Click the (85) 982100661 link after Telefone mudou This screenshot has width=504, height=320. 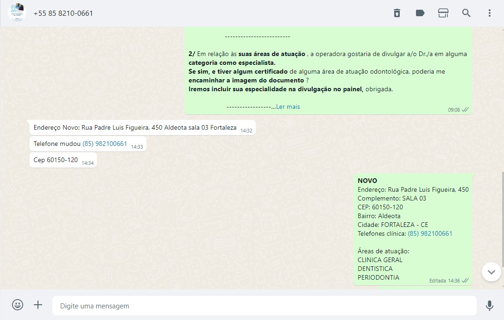coord(105,144)
